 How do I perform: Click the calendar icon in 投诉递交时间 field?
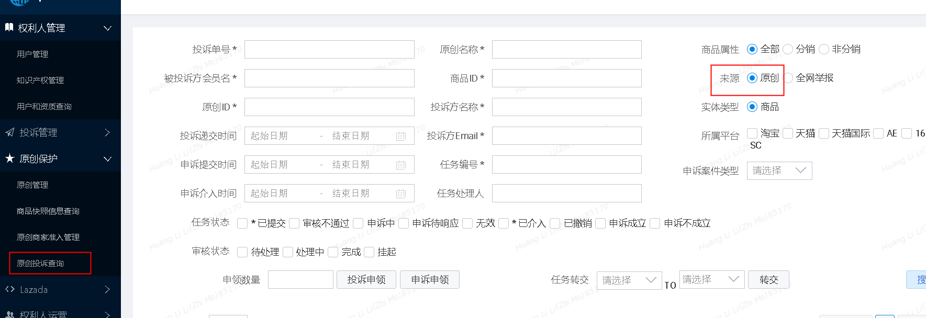point(401,136)
